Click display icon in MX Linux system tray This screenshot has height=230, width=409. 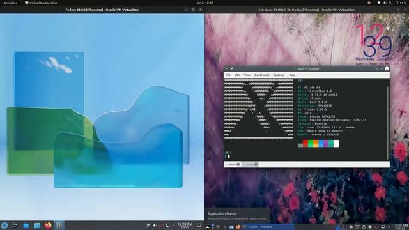click(x=383, y=227)
